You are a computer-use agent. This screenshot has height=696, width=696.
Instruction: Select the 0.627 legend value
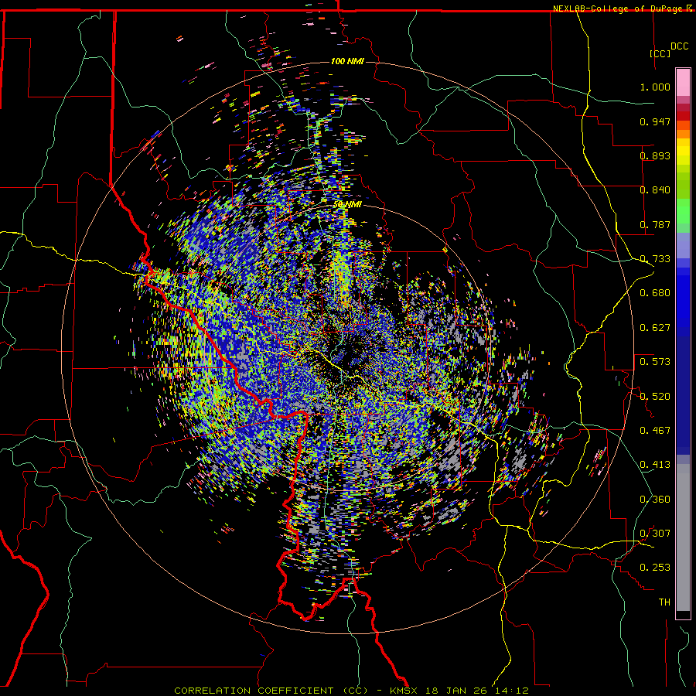(655, 328)
